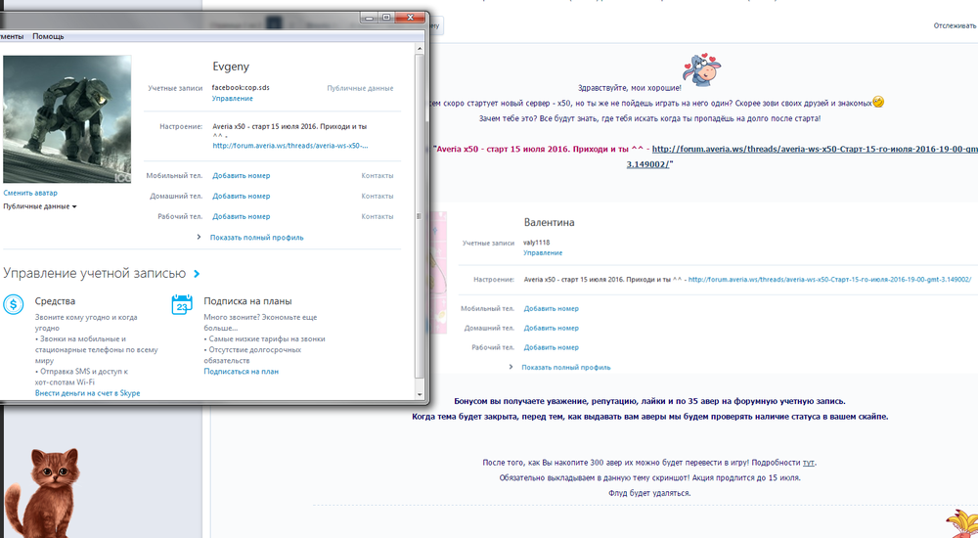Click the blue arrow beside Управление учетной записью
Viewport: 978px width, 538px height.
click(x=197, y=275)
